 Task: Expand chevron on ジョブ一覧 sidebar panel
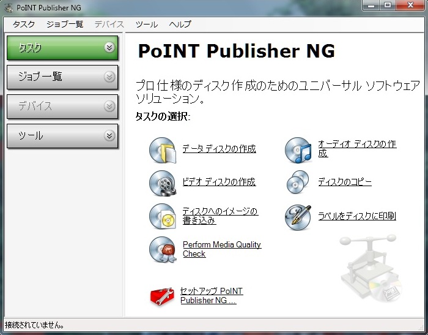[109, 77]
